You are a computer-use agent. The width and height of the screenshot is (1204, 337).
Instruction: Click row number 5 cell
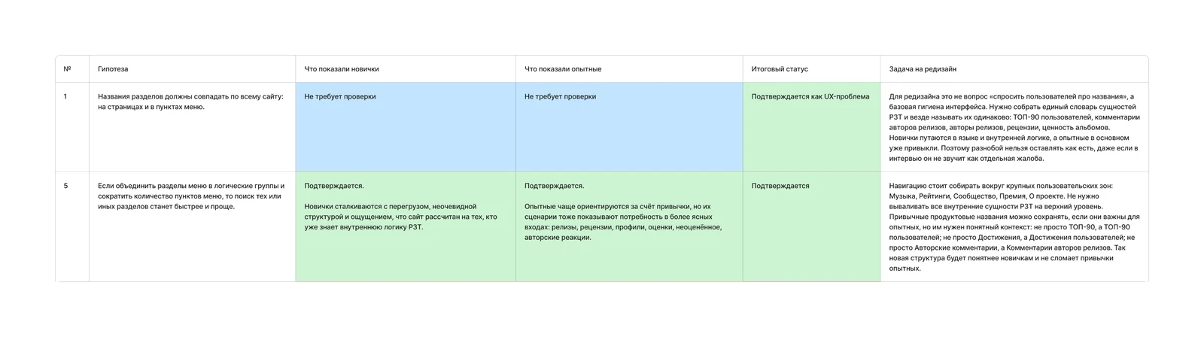click(x=72, y=227)
